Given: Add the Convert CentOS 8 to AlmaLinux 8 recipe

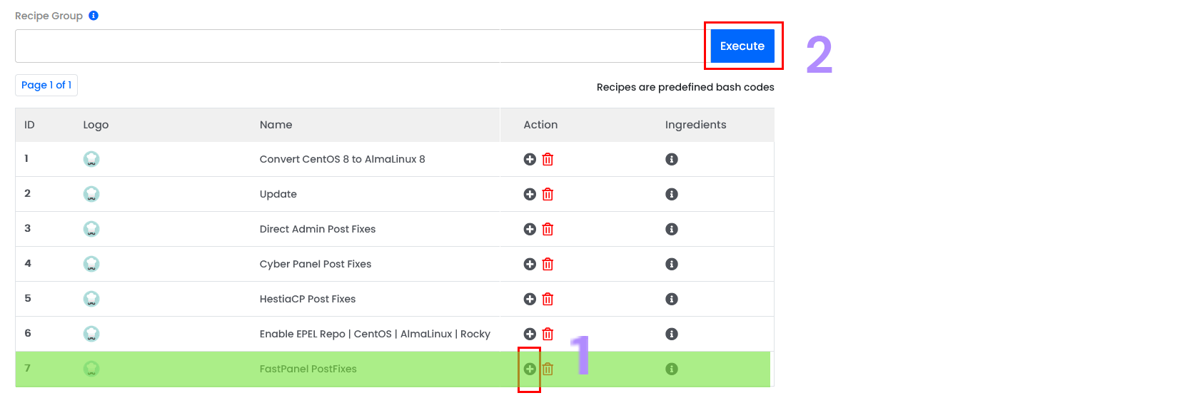Looking at the screenshot, I should [x=530, y=159].
